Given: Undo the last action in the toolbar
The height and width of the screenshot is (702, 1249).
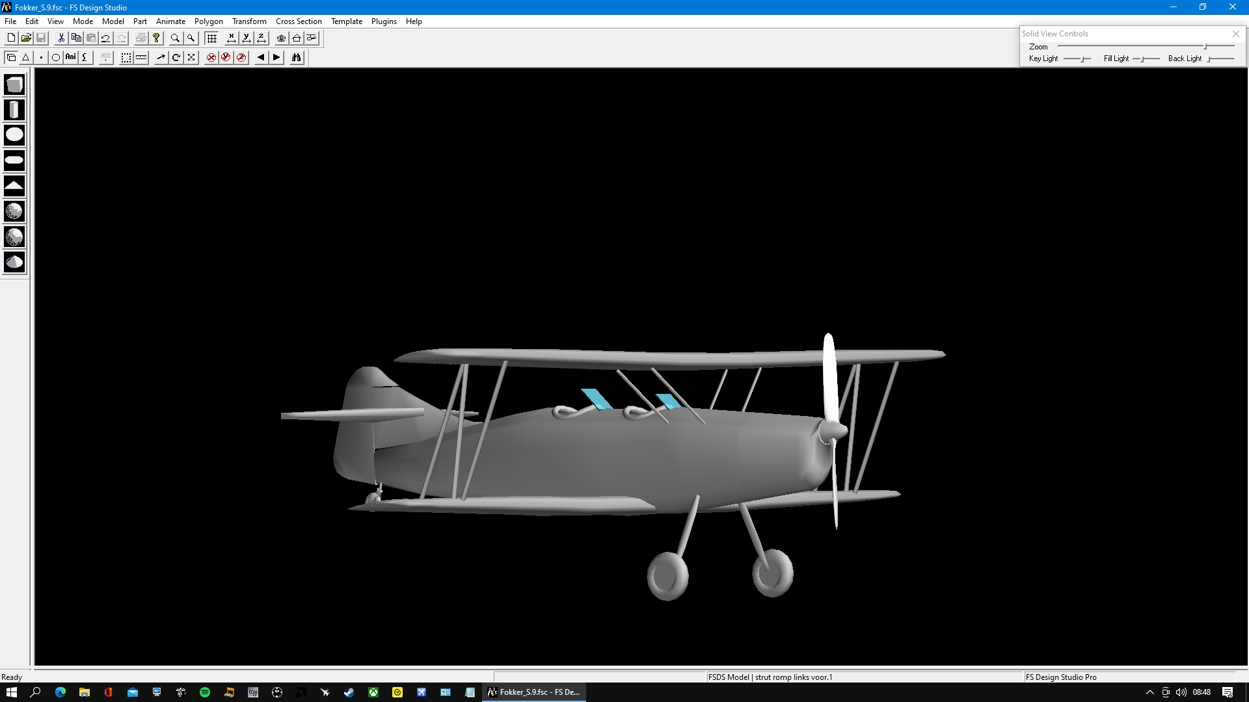Looking at the screenshot, I should [106, 38].
